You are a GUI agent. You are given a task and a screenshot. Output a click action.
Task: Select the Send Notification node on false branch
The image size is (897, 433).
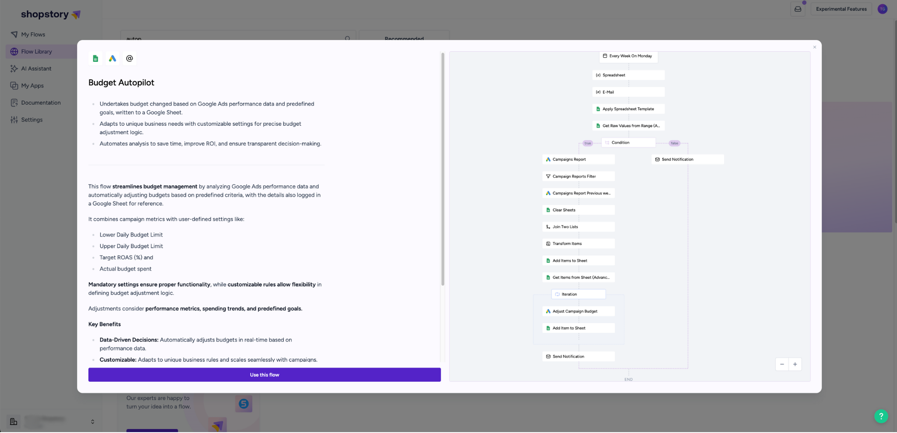(x=688, y=160)
